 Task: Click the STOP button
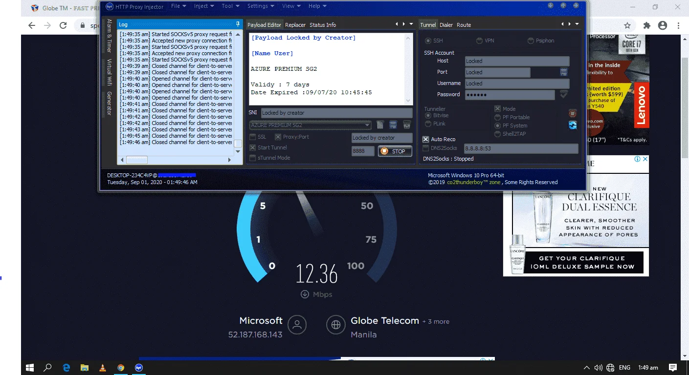pyautogui.click(x=395, y=151)
